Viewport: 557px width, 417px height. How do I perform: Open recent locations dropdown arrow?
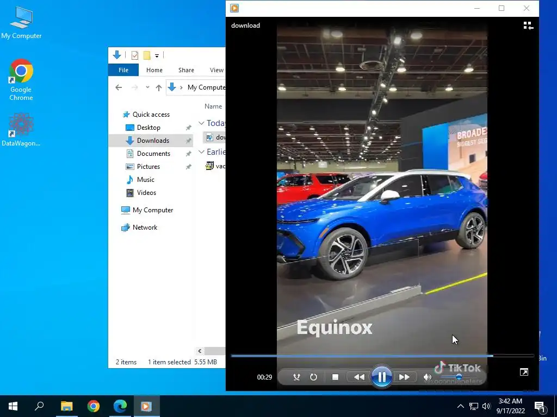[x=147, y=87]
